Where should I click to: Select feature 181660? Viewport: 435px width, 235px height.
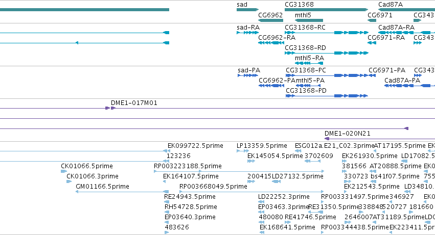point(421,207)
